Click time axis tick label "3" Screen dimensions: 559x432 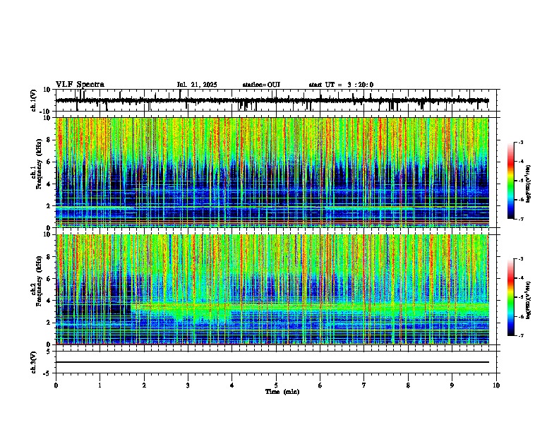(188, 385)
